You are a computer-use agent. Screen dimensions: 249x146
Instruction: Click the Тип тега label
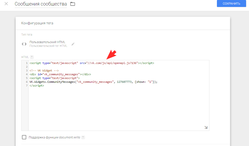tap(27, 34)
